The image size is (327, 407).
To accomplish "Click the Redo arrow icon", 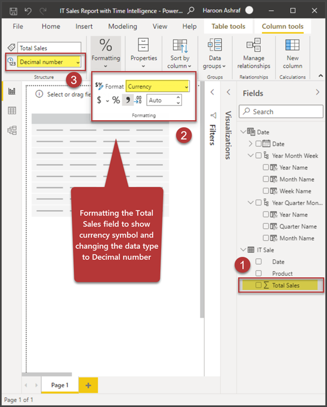I will (43, 11).
